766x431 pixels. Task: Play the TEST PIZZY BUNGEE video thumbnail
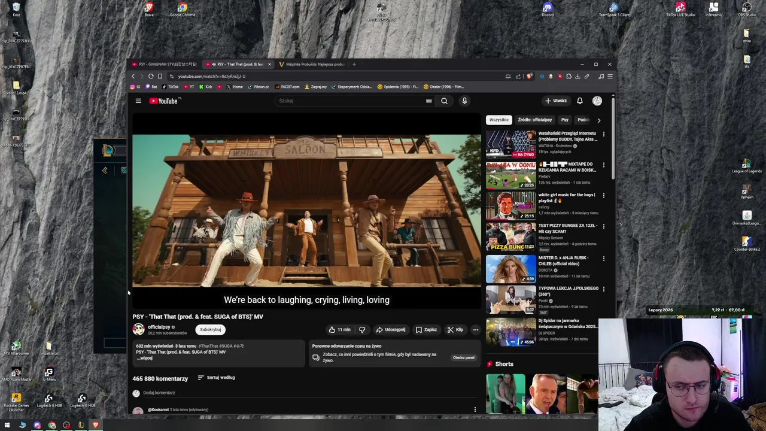tap(511, 236)
